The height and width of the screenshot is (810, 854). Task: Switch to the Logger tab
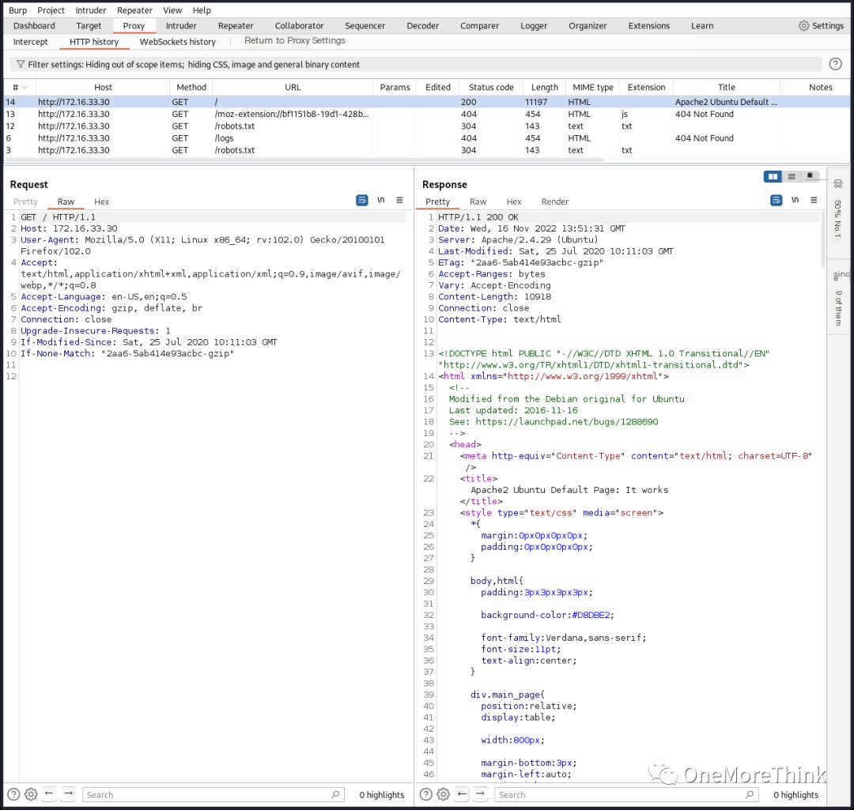(x=534, y=25)
